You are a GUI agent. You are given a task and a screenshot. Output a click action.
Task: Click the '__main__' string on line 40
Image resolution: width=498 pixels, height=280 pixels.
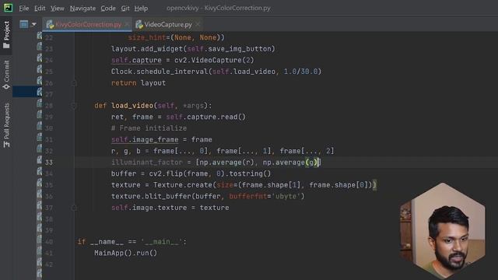162,242
